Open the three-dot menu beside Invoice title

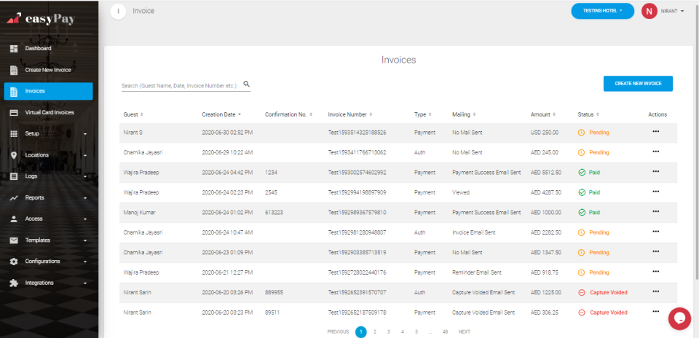tap(118, 11)
